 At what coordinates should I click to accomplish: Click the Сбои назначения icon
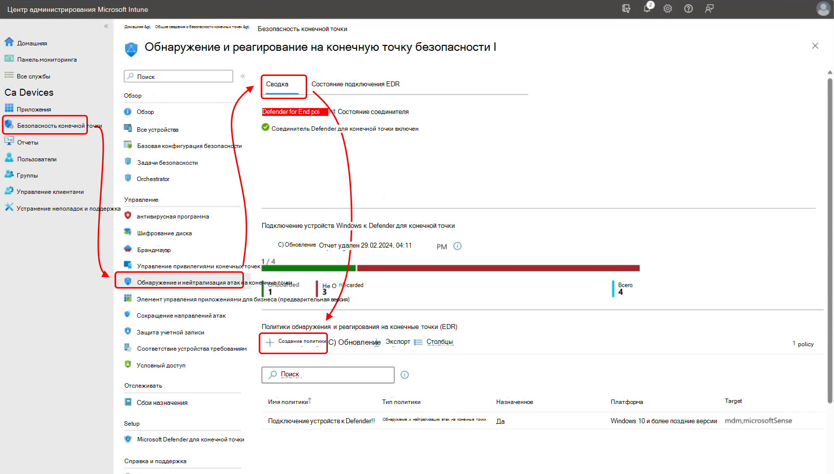(x=128, y=402)
